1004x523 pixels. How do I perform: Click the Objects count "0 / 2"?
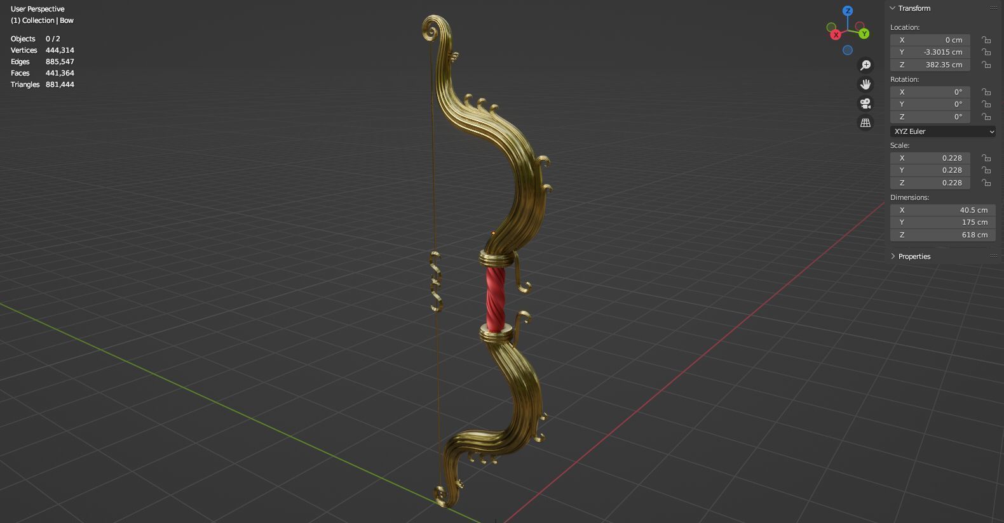click(53, 39)
